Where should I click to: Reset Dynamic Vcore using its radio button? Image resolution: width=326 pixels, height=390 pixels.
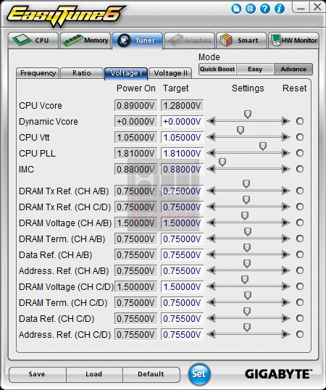pos(300,121)
